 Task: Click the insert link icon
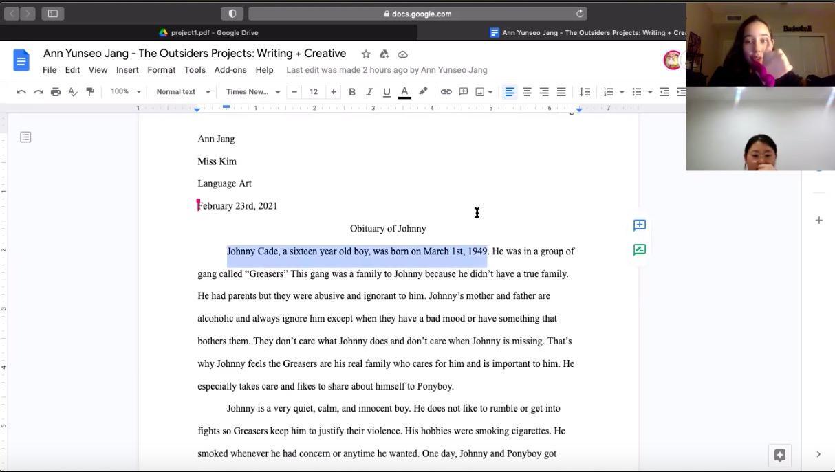pyautogui.click(x=446, y=92)
